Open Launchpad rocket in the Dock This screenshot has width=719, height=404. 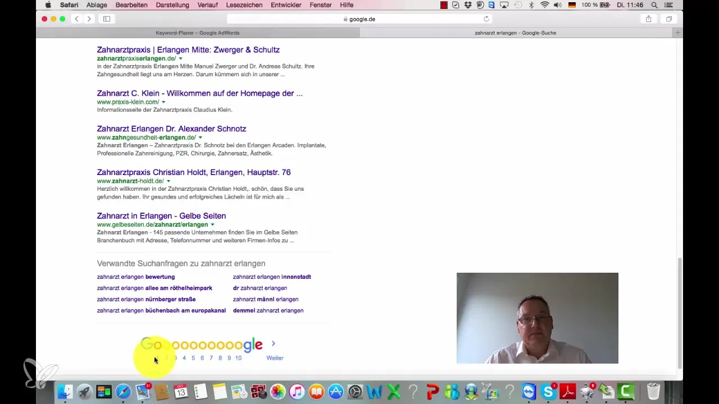pyautogui.click(x=85, y=392)
